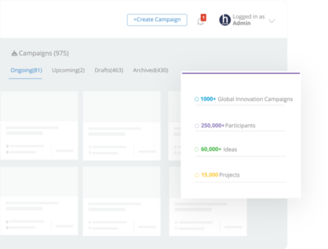
Task: Open the Drafts(463) tab
Action: point(109,70)
